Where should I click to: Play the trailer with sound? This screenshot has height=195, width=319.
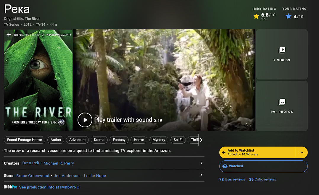click(x=85, y=120)
